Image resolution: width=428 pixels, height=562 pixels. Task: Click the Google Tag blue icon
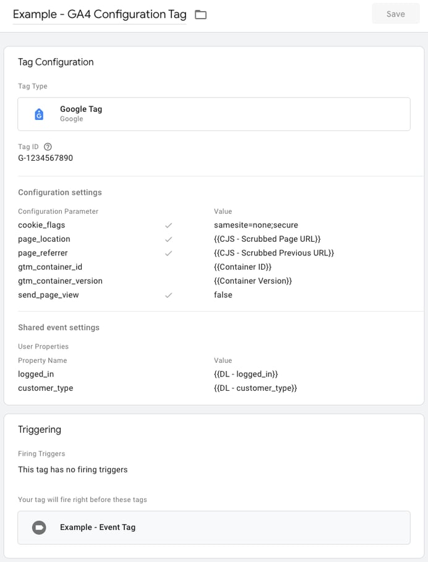coord(39,114)
